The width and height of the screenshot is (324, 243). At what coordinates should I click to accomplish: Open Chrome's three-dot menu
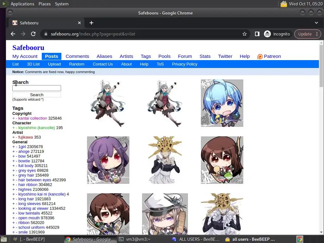coord(317,34)
